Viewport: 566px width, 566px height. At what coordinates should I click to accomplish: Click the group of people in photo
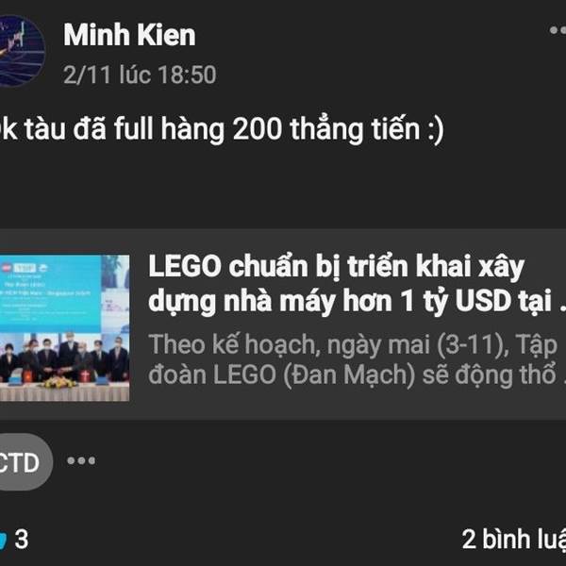[64, 359]
